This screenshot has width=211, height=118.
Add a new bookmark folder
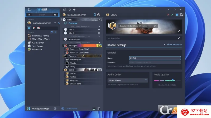point(52,32)
